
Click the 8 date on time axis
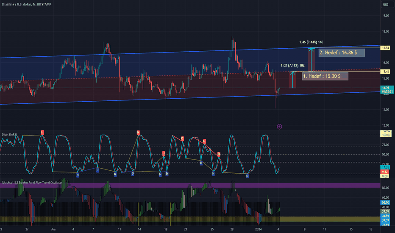point(305,229)
